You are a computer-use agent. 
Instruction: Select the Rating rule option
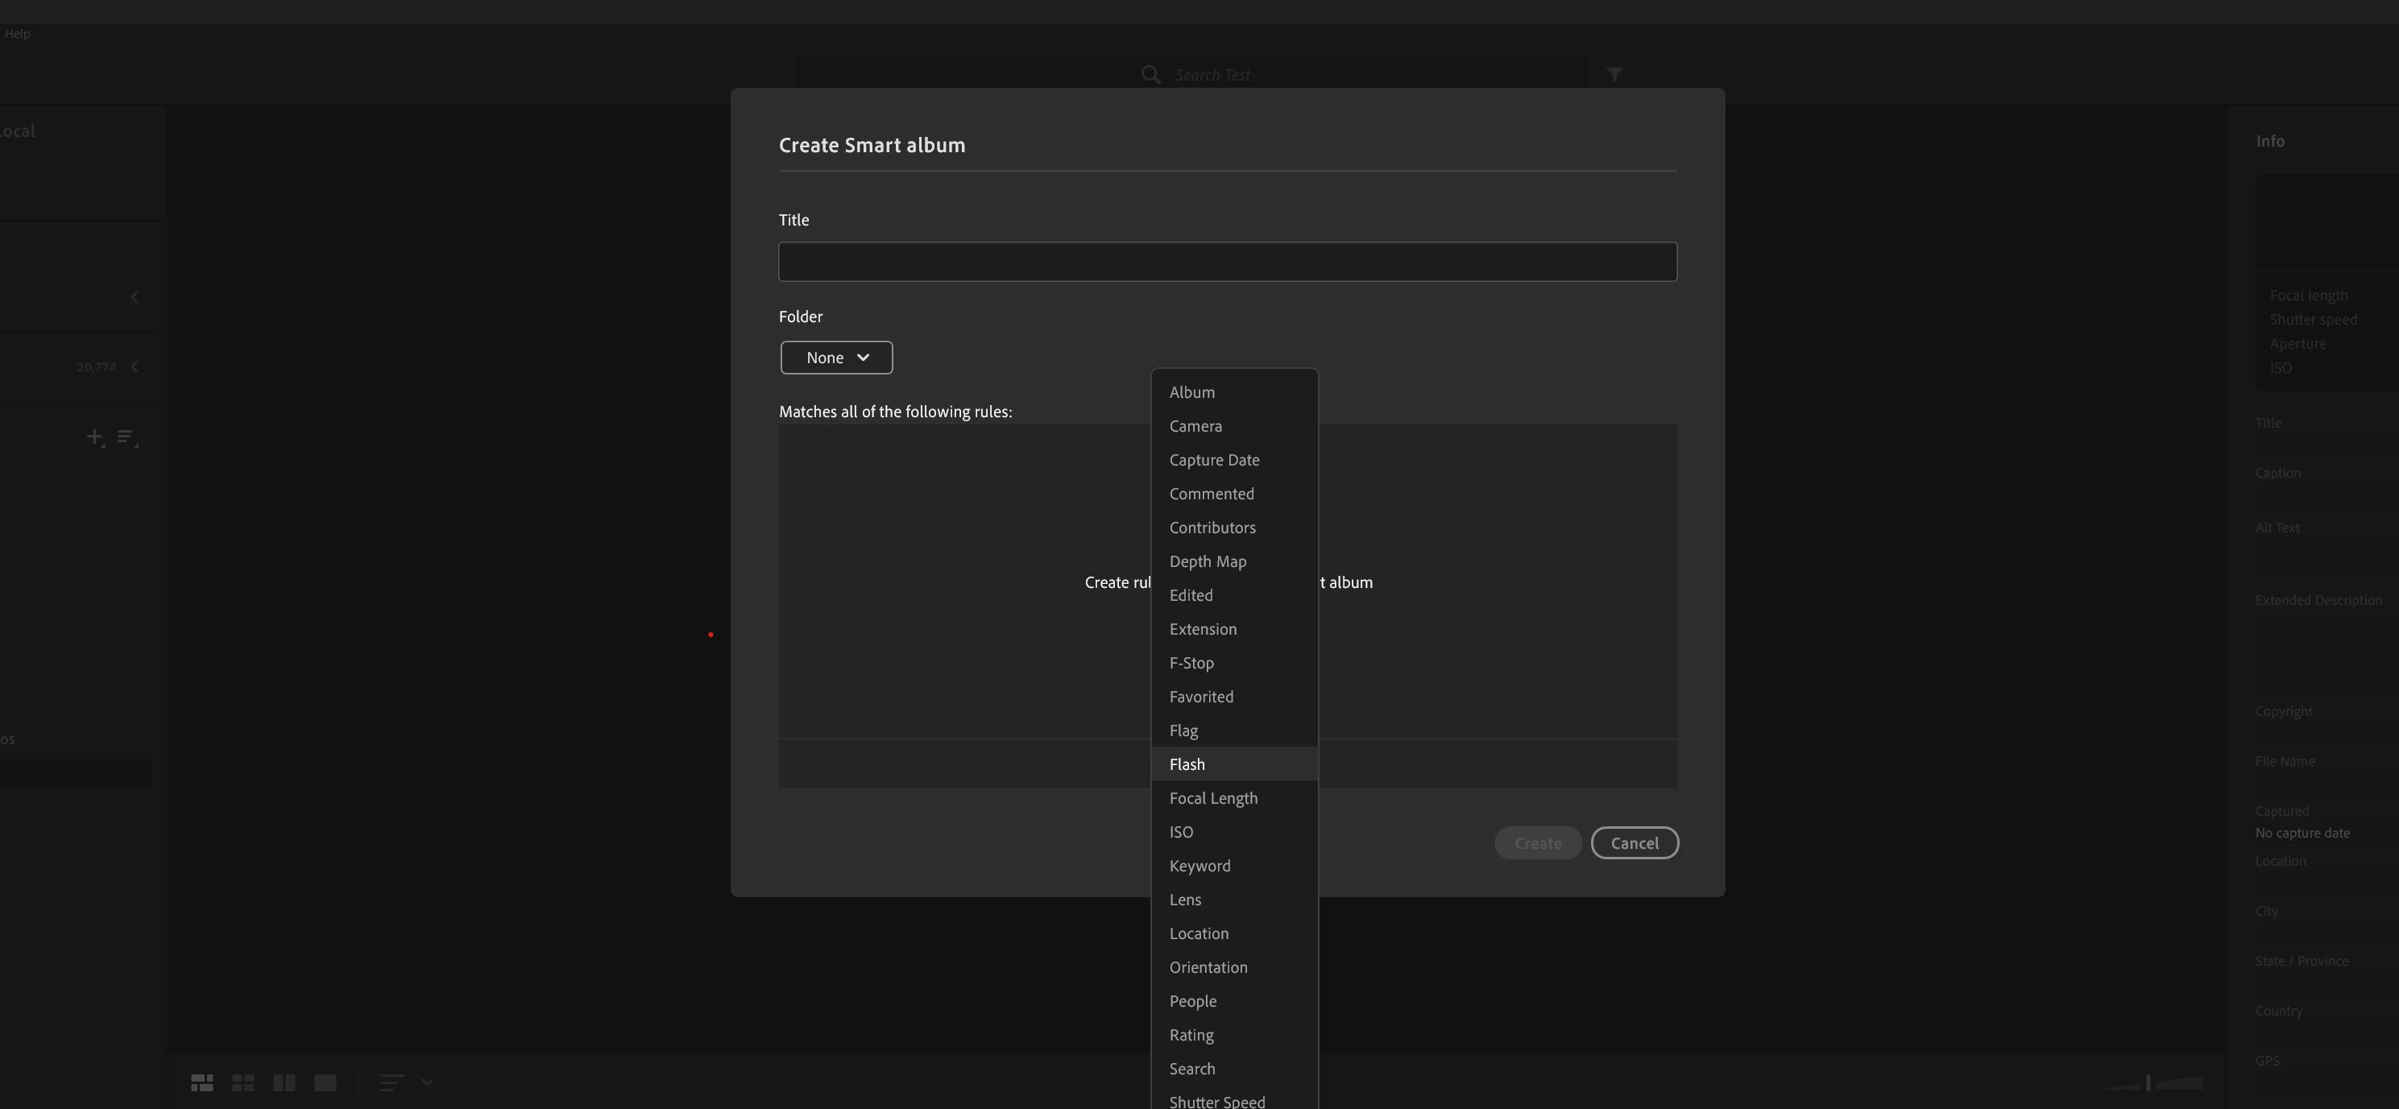pos(1191,1036)
